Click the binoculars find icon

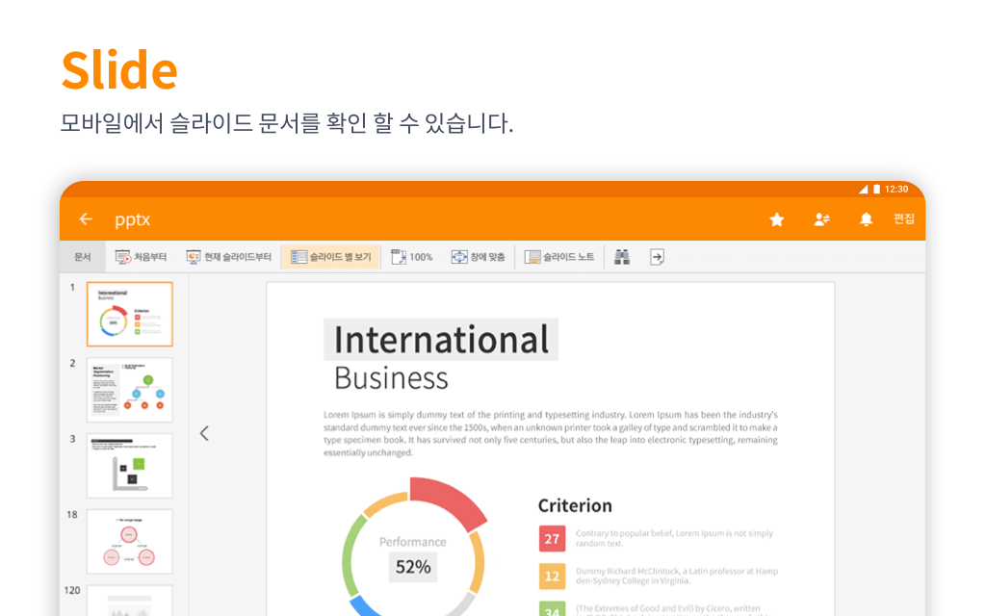point(622,257)
